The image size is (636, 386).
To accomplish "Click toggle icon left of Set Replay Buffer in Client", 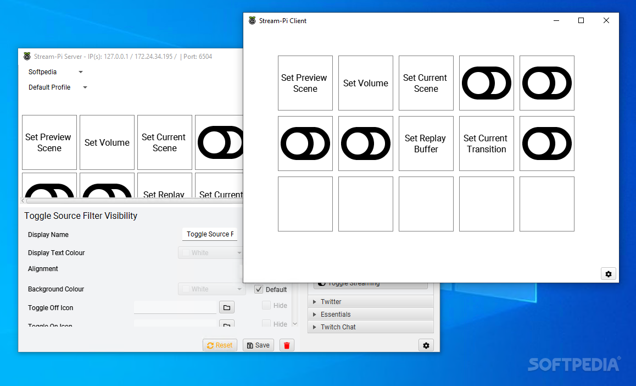I will (x=365, y=144).
